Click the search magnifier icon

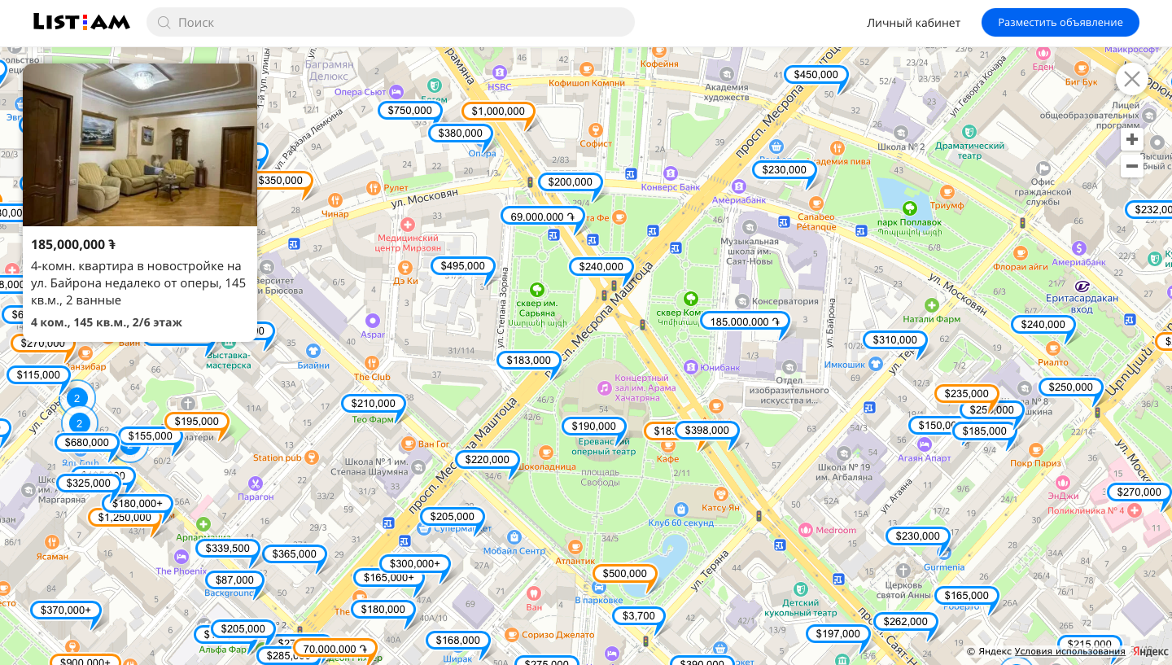point(164,23)
